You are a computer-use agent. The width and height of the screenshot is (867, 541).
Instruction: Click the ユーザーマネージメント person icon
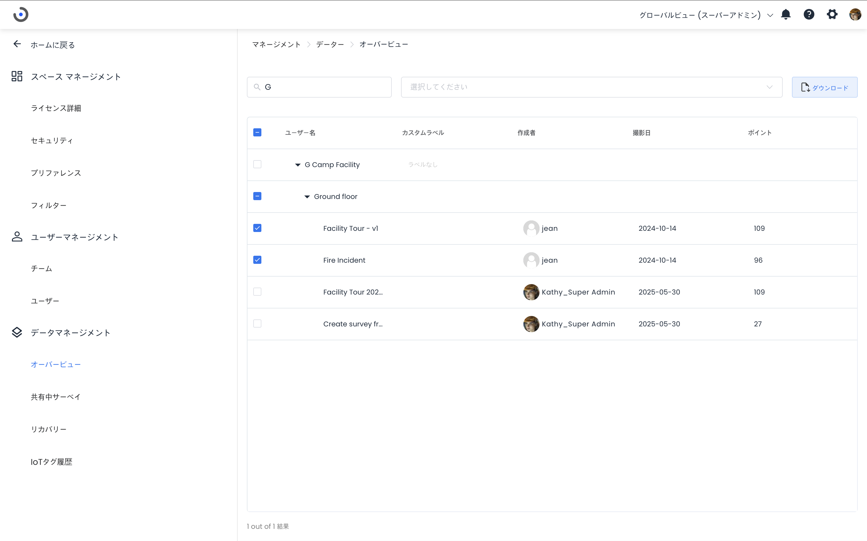click(x=17, y=237)
